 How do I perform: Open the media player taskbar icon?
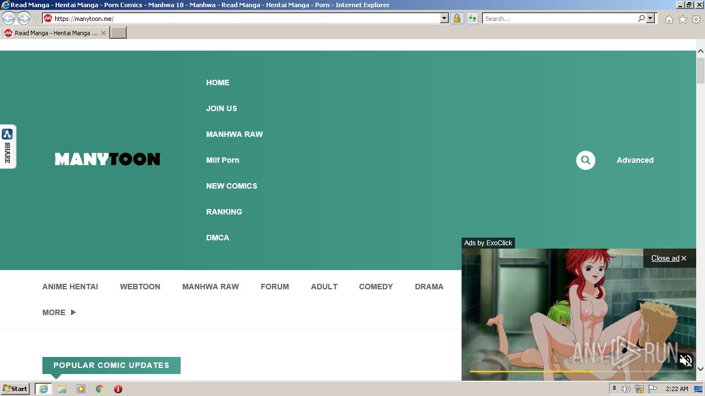click(x=81, y=389)
